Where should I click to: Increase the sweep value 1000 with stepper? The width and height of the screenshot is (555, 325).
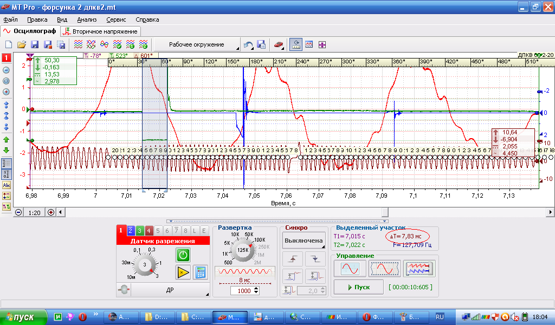point(256,289)
